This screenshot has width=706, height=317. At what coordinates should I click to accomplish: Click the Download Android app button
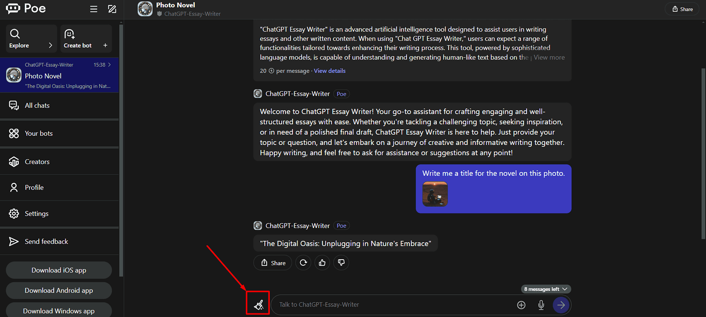pos(59,290)
